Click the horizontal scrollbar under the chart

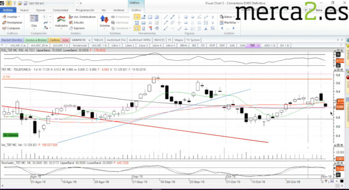pyautogui.click(x=169, y=186)
